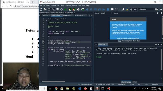Clear console with eraser icon
The width and height of the screenshot is (163, 91).
click(x=159, y=44)
